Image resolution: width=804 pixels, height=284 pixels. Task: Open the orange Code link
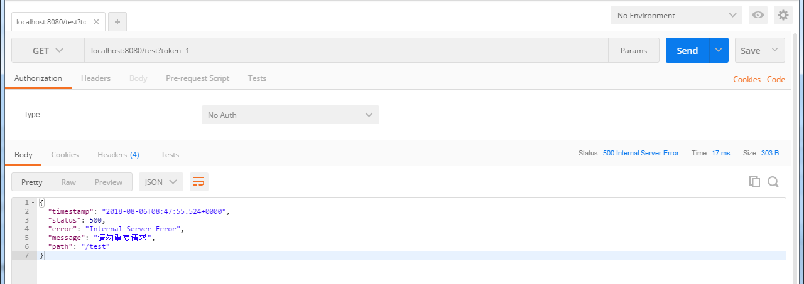pyautogui.click(x=776, y=80)
